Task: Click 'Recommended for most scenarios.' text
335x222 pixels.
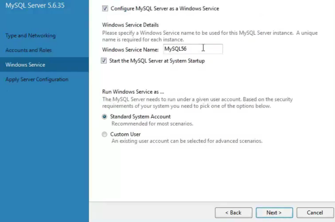Action: coord(152,124)
